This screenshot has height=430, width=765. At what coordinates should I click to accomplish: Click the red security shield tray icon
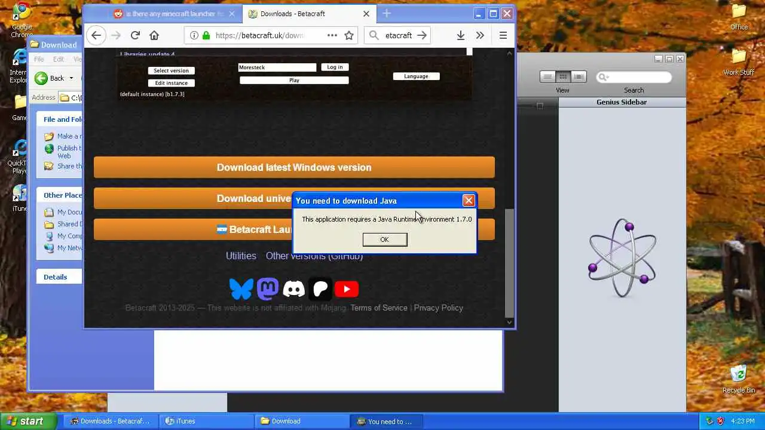[720, 421]
